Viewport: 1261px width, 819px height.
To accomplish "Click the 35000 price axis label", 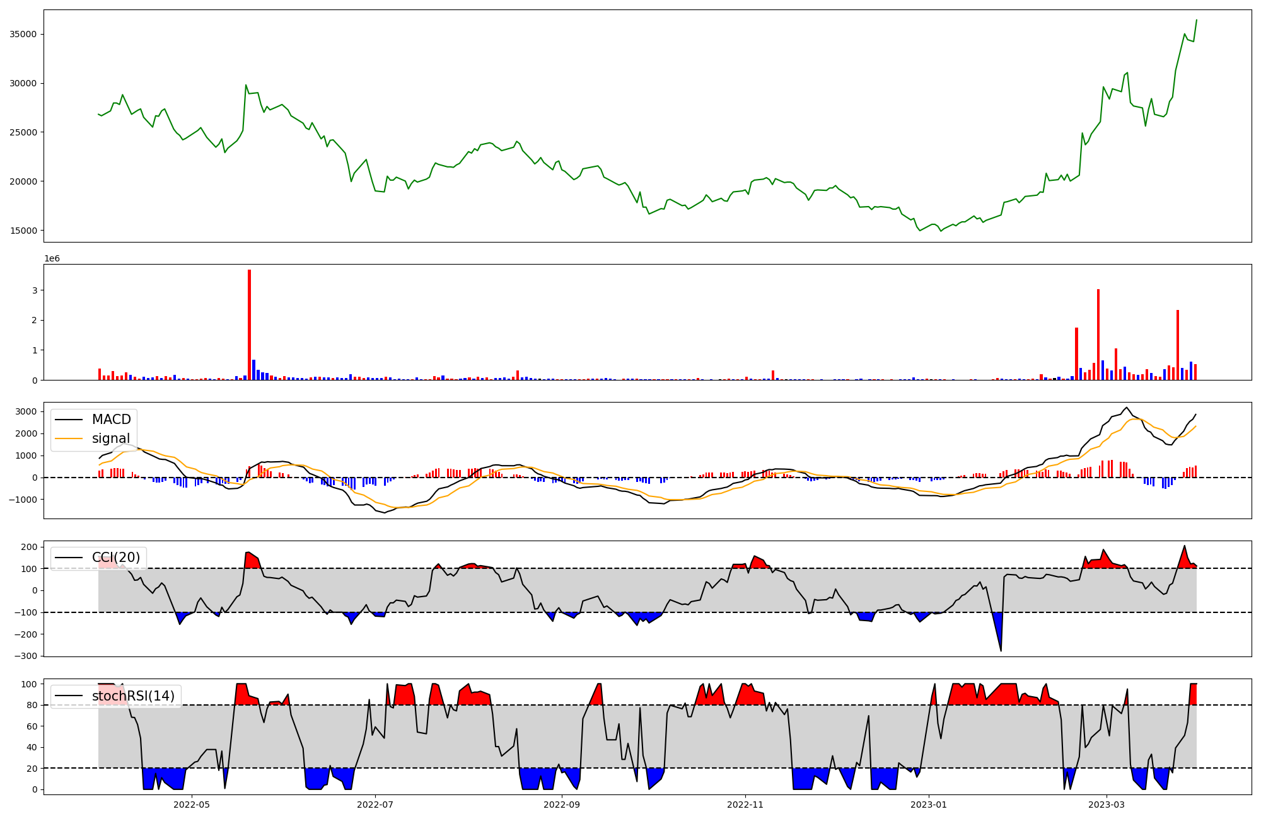I will 23,34.
